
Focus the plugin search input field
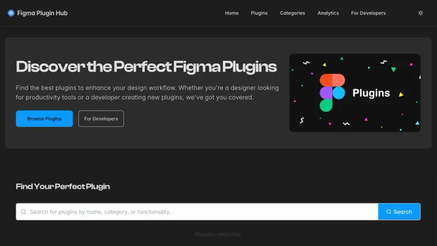[197, 212]
